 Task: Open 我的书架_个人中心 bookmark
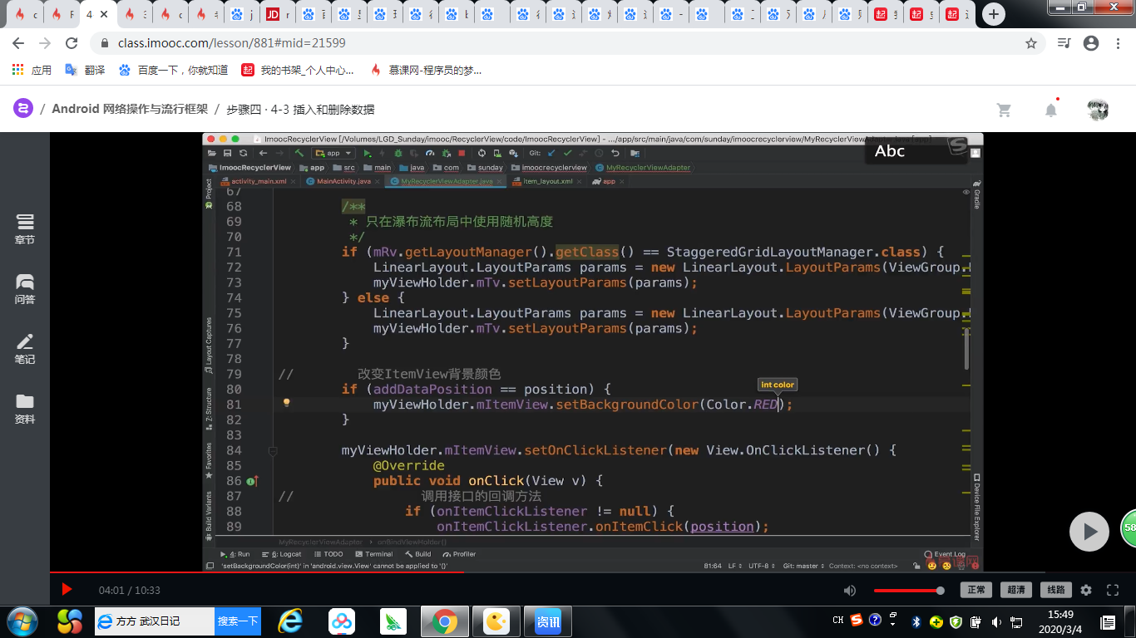[x=298, y=71]
